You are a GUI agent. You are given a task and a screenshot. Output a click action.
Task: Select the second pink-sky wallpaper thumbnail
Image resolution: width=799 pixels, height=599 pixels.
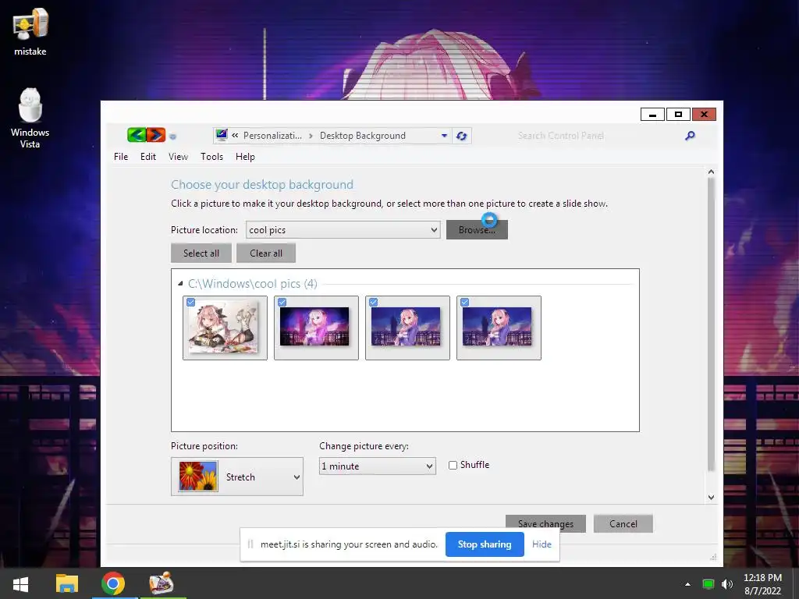316,328
